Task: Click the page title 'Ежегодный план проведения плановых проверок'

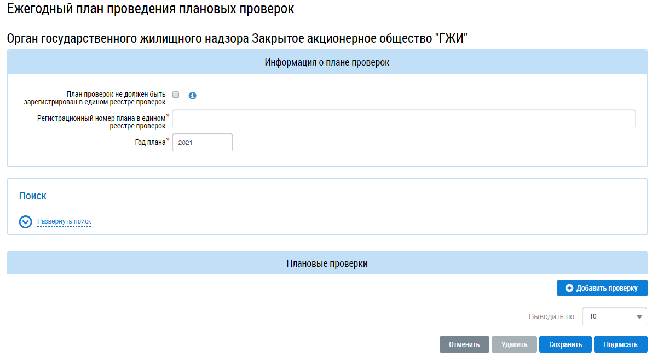Action: [x=150, y=9]
